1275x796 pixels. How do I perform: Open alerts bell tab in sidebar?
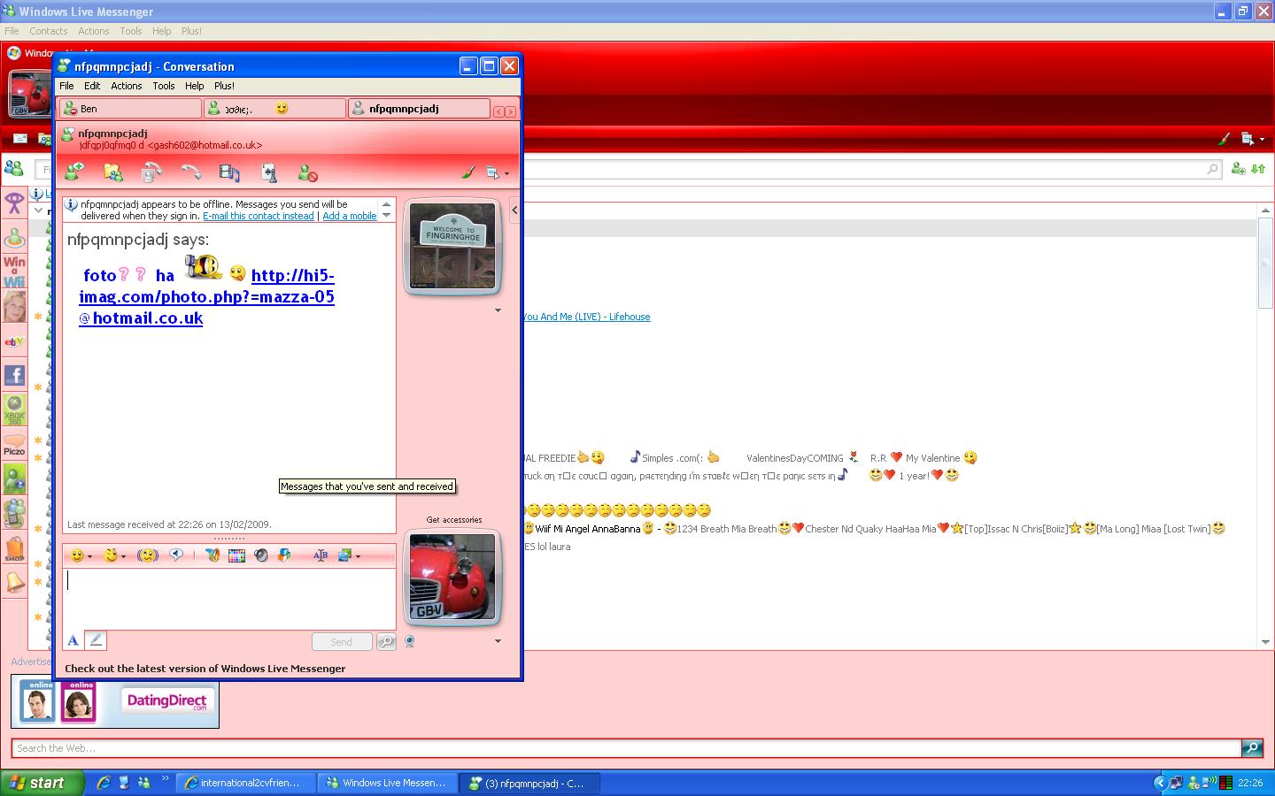click(x=14, y=581)
